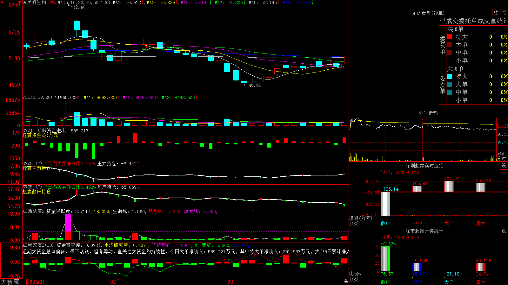Click the 强势线: 3.000 label
The image size is (508, 285).
click(x=165, y=211)
